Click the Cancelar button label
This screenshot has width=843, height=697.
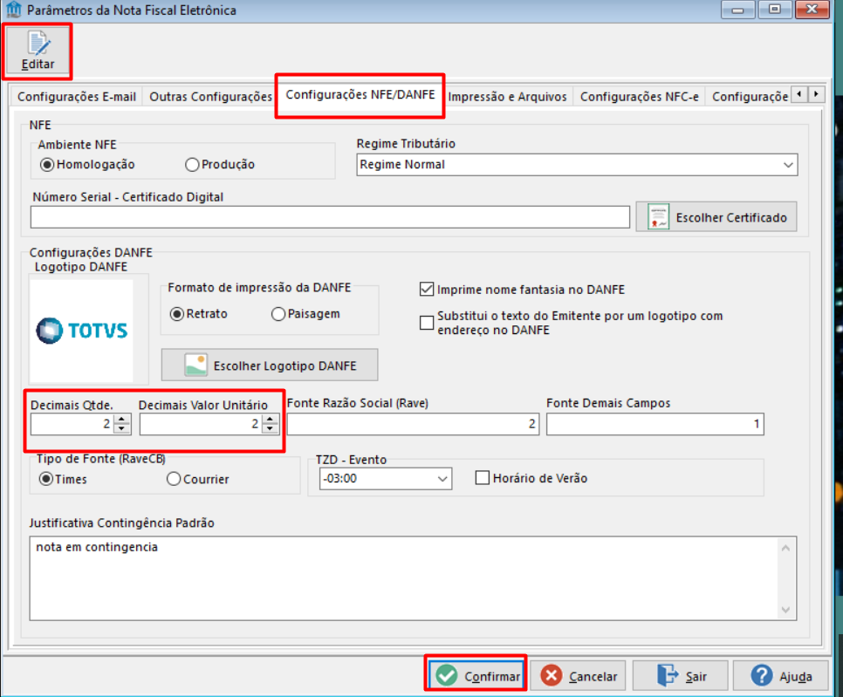593,677
